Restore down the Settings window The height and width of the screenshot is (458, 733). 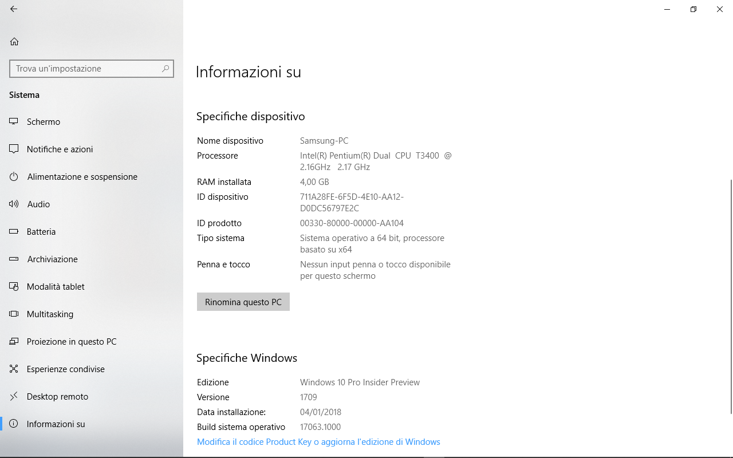tap(693, 9)
